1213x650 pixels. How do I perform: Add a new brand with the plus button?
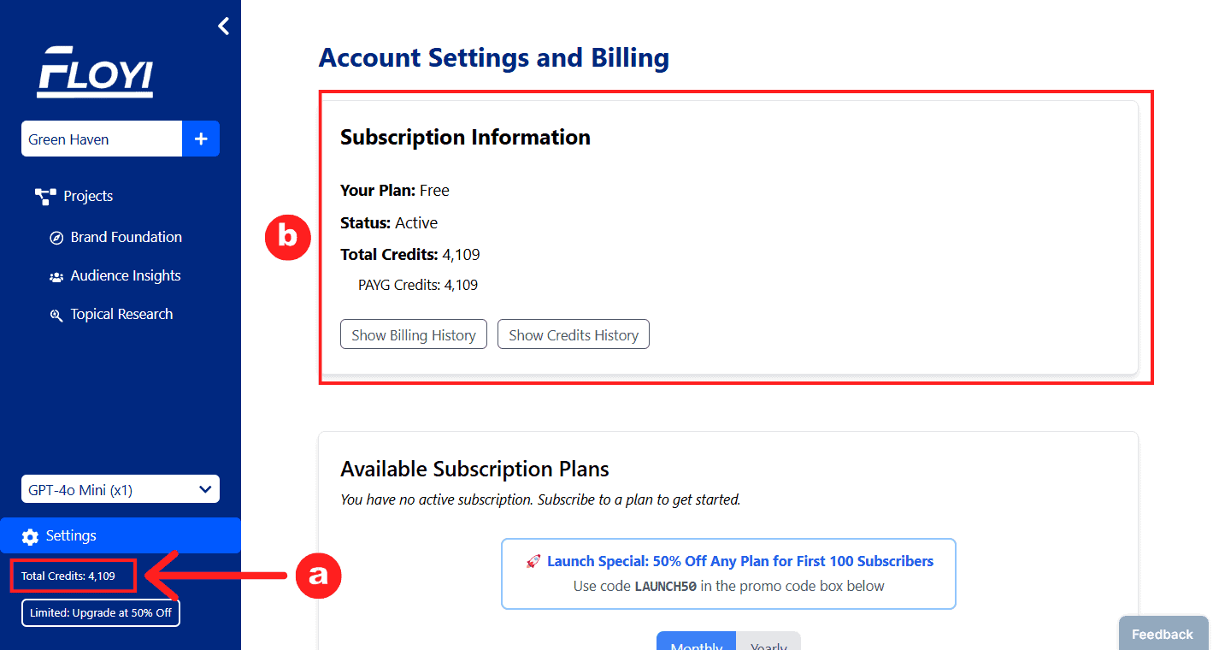coord(201,139)
